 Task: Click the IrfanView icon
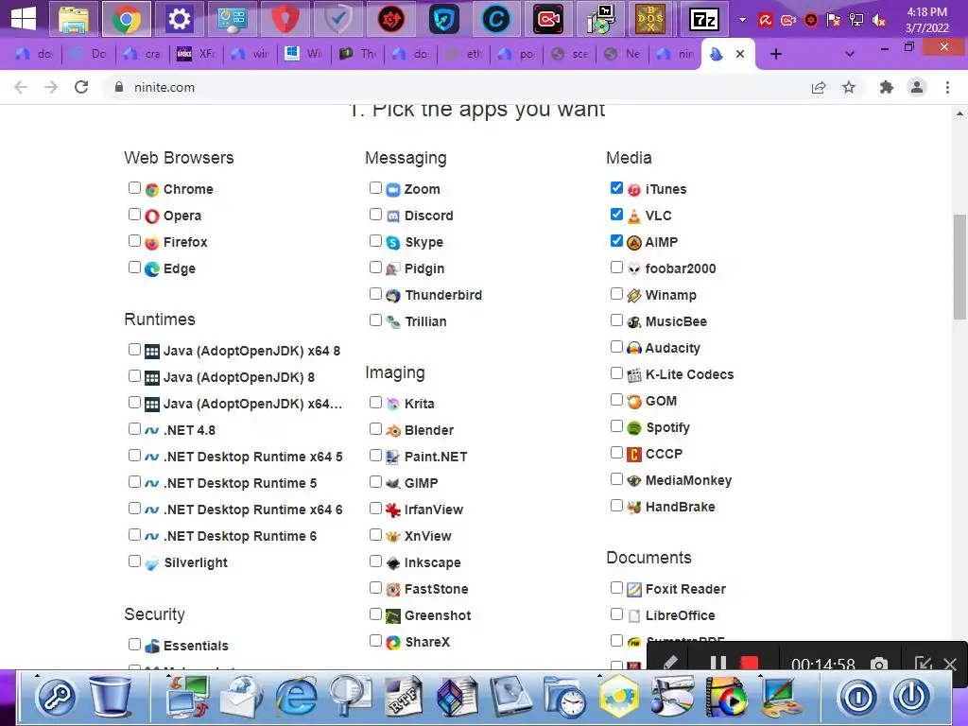[x=393, y=510]
